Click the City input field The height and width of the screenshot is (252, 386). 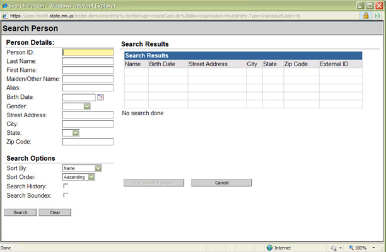coord(88,124)
